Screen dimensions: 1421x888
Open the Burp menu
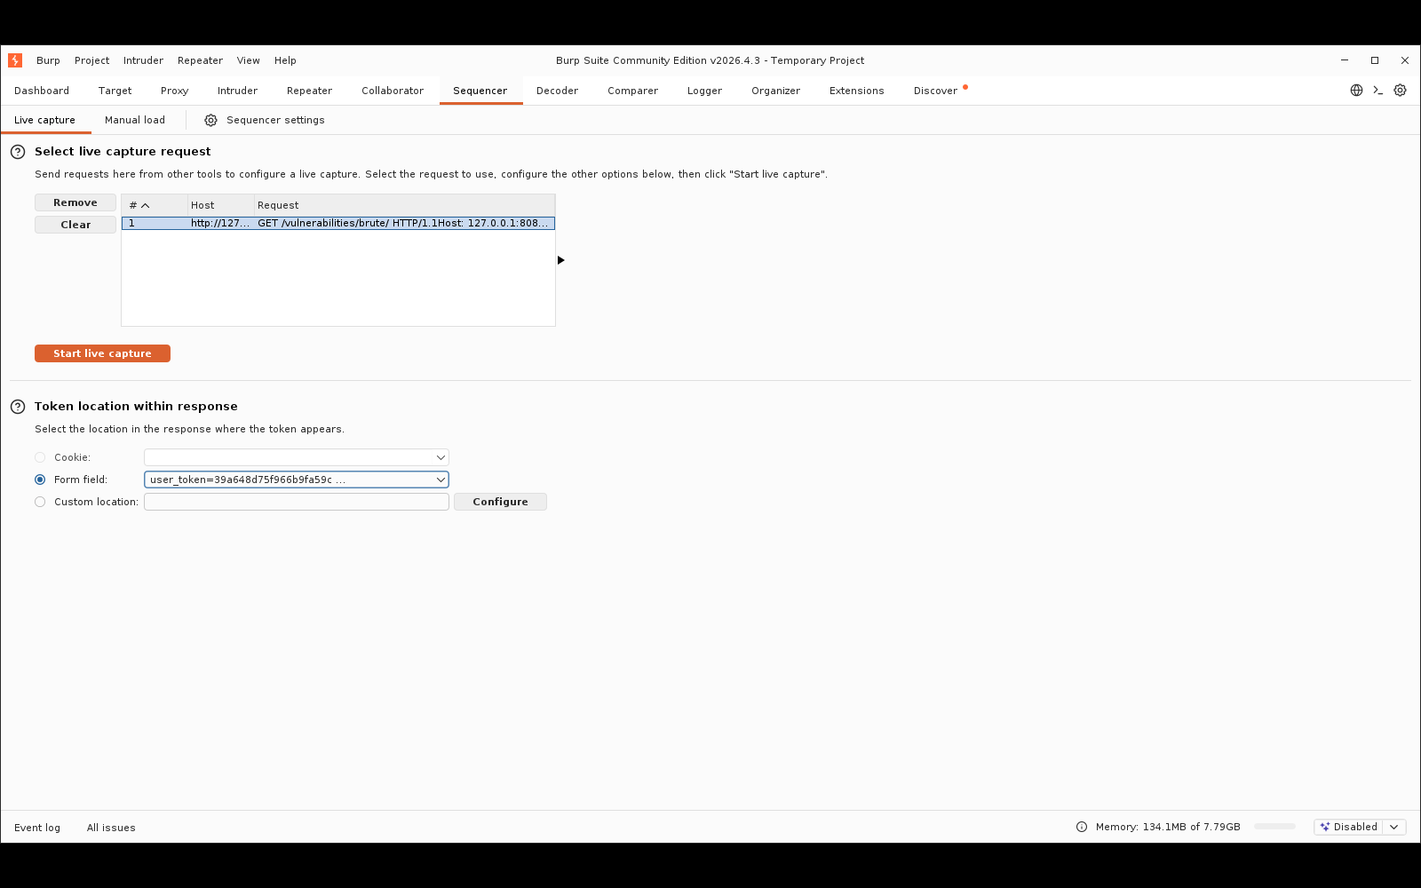pos(48,60)
